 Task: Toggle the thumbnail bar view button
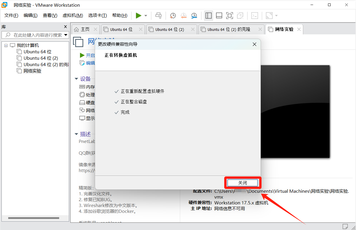pyautogui.click(x=219, y=16)
